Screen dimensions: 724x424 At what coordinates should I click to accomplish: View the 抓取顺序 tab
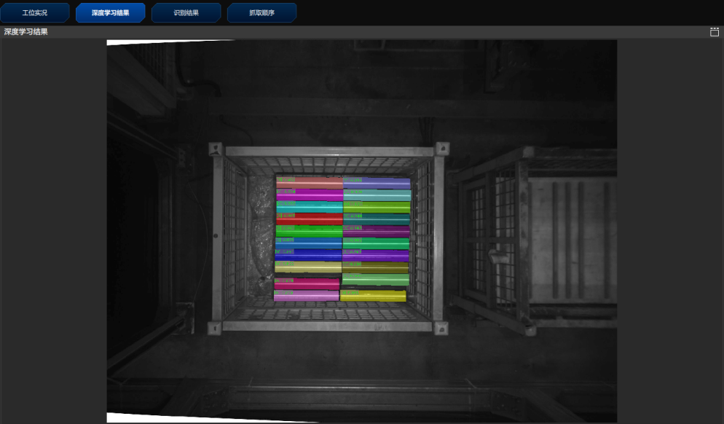261,12
